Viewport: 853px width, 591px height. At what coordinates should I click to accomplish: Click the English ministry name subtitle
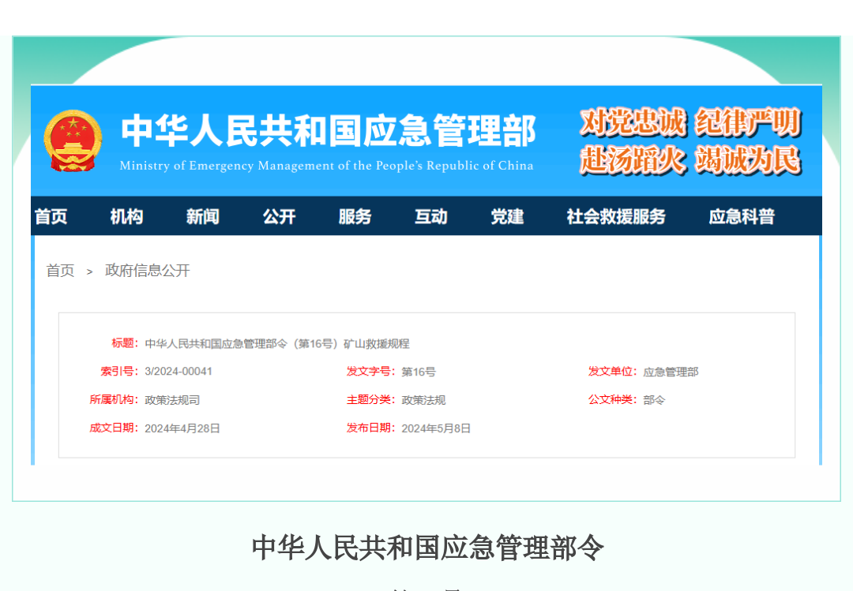coord(326,165)
